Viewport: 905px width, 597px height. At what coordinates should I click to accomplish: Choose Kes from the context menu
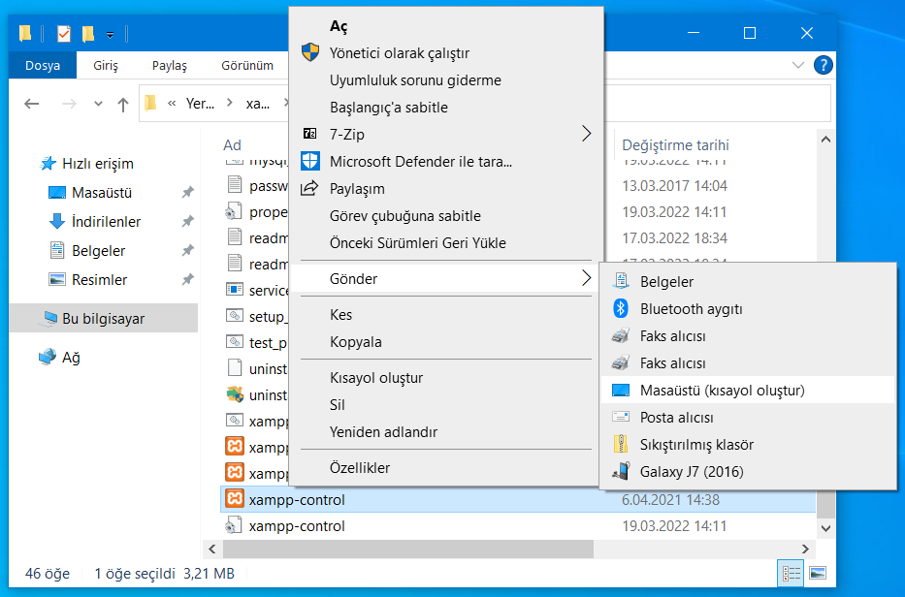pyautogui.click(x=446, y=315)
